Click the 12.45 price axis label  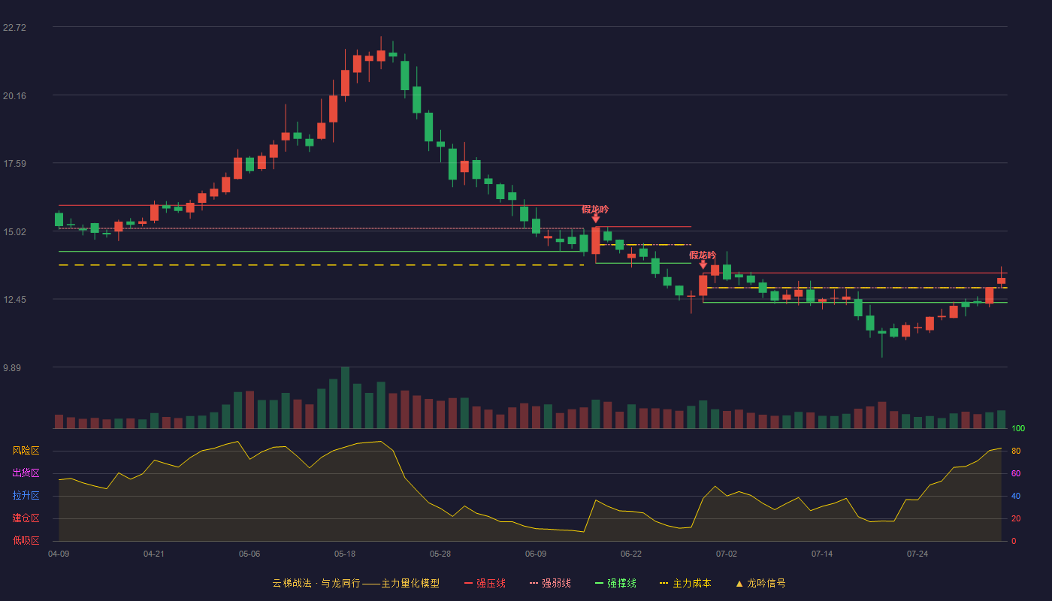[x=14, y=300]
